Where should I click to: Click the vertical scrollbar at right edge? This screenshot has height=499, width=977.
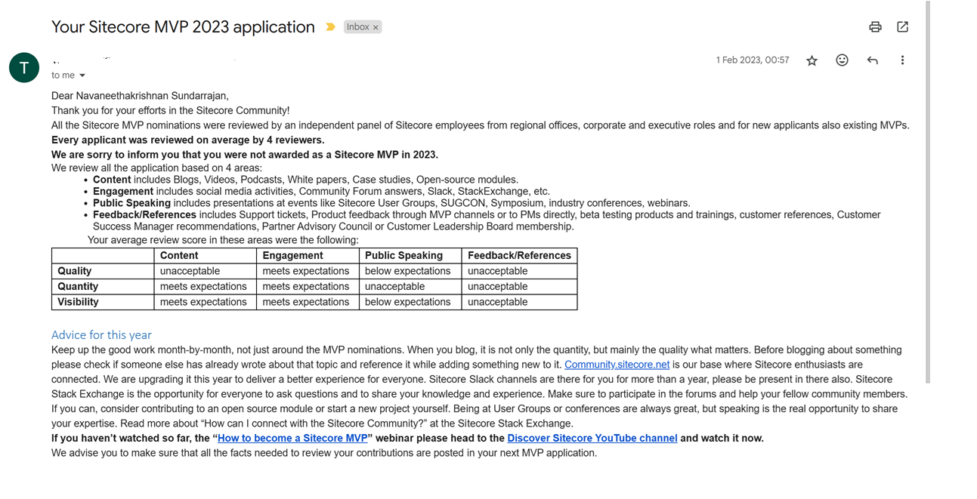[x=928, y=192]
